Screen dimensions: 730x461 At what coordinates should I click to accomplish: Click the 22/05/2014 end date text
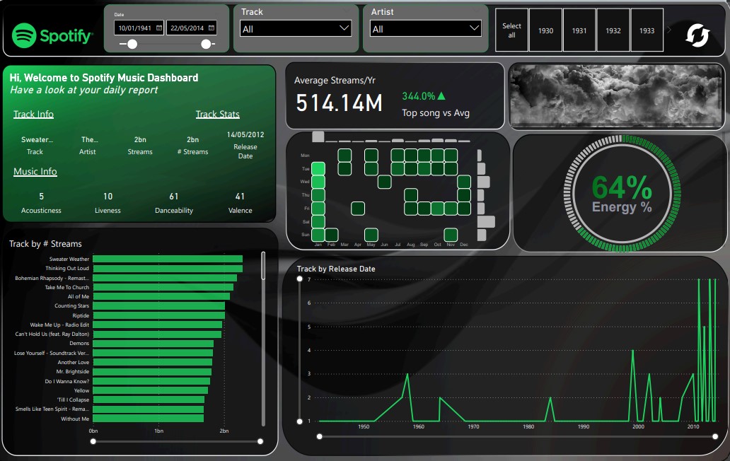187,28
